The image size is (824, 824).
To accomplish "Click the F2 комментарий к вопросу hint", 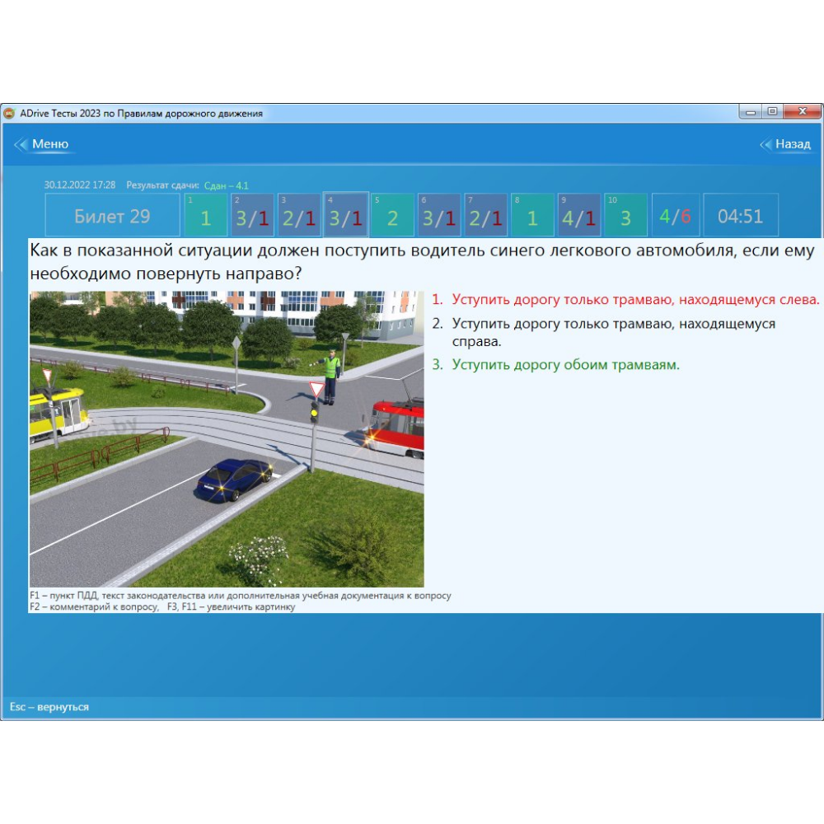I will pos(94,607).
